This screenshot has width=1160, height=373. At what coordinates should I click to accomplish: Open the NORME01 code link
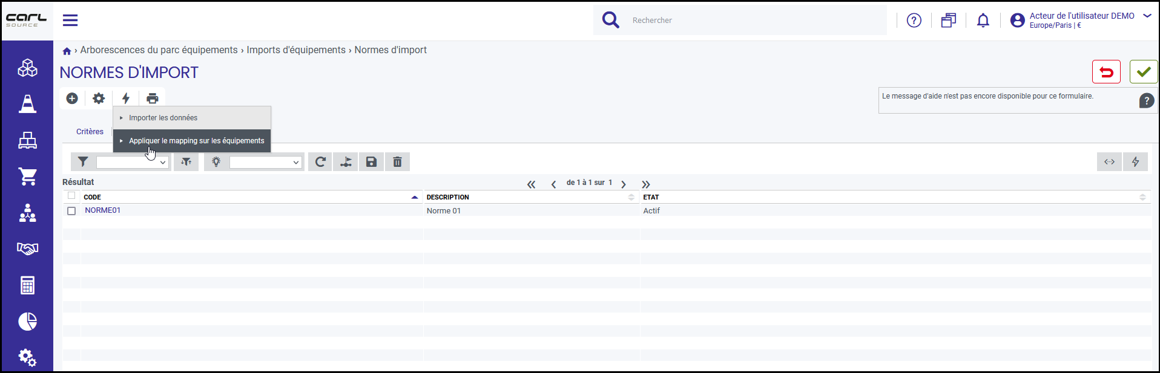click(x=103, y=210)
